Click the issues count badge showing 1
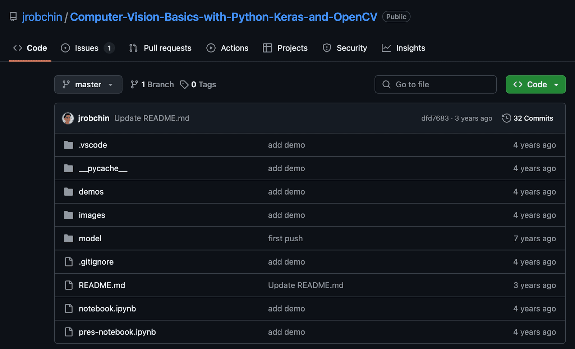The image size is (575, 349). click(109, 48)
